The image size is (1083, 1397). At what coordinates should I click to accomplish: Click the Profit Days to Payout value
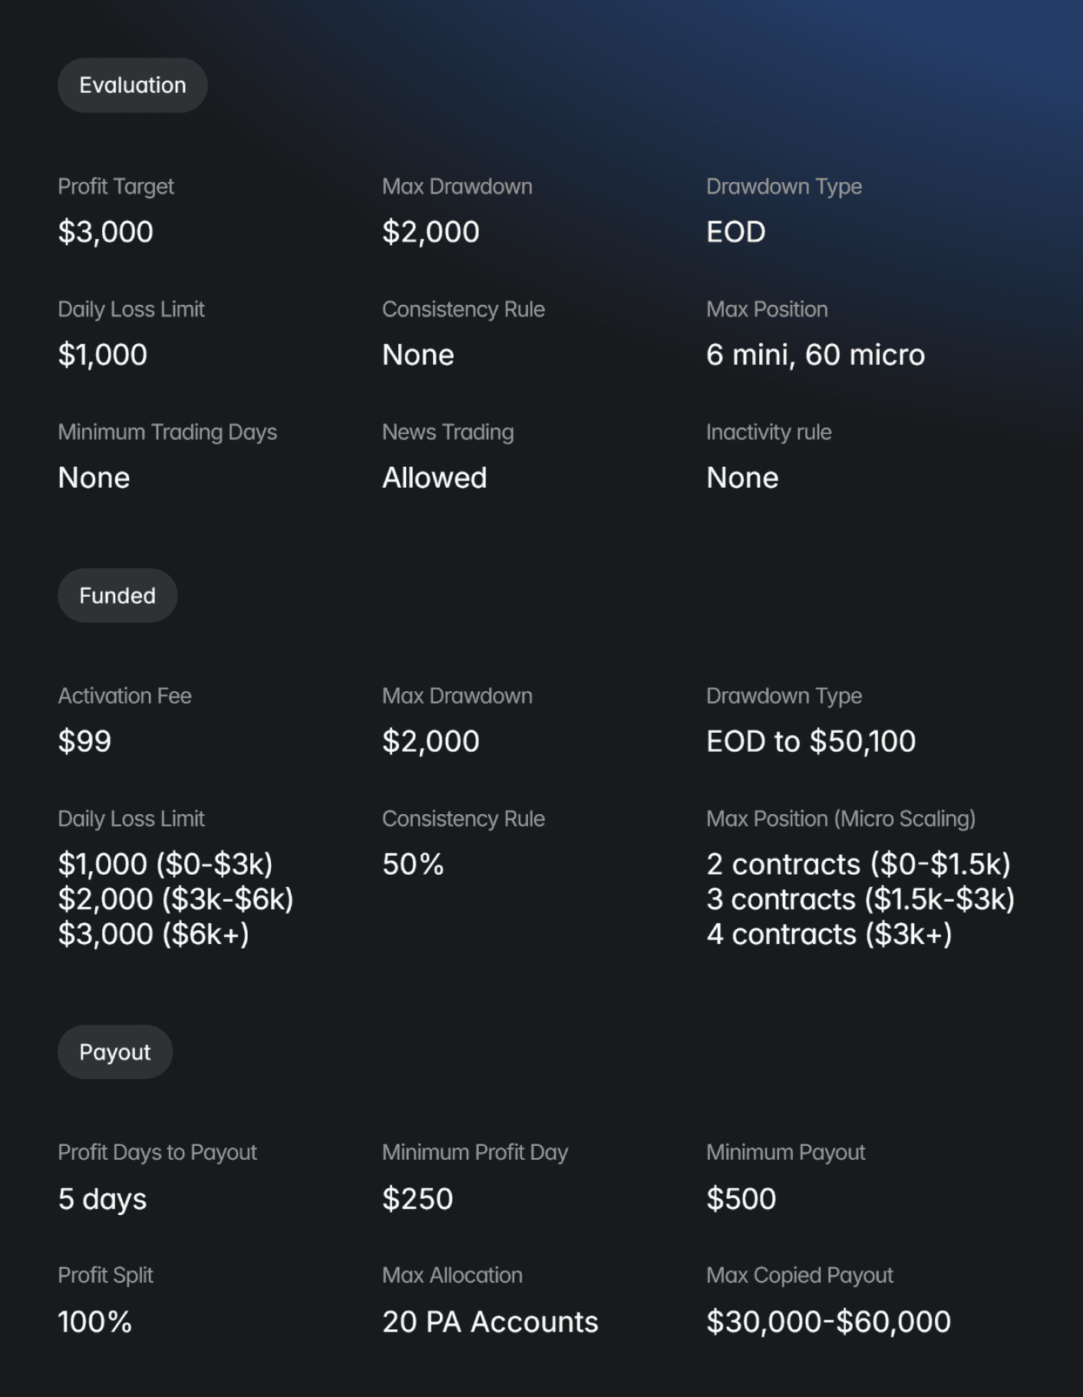(102, 1198)
